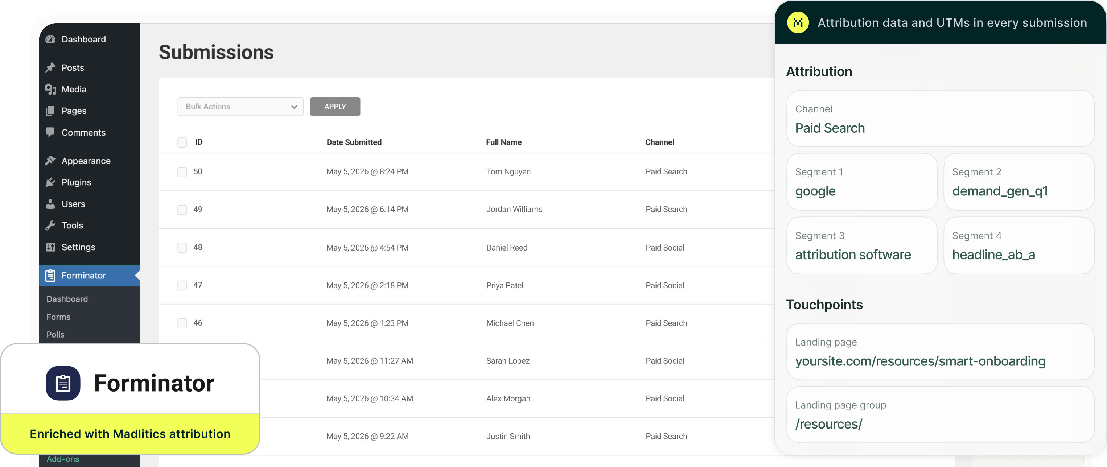The image size is (1107, 467).
Task: Click the Forminator clipboard icon in sidebar
Action: 50,276
